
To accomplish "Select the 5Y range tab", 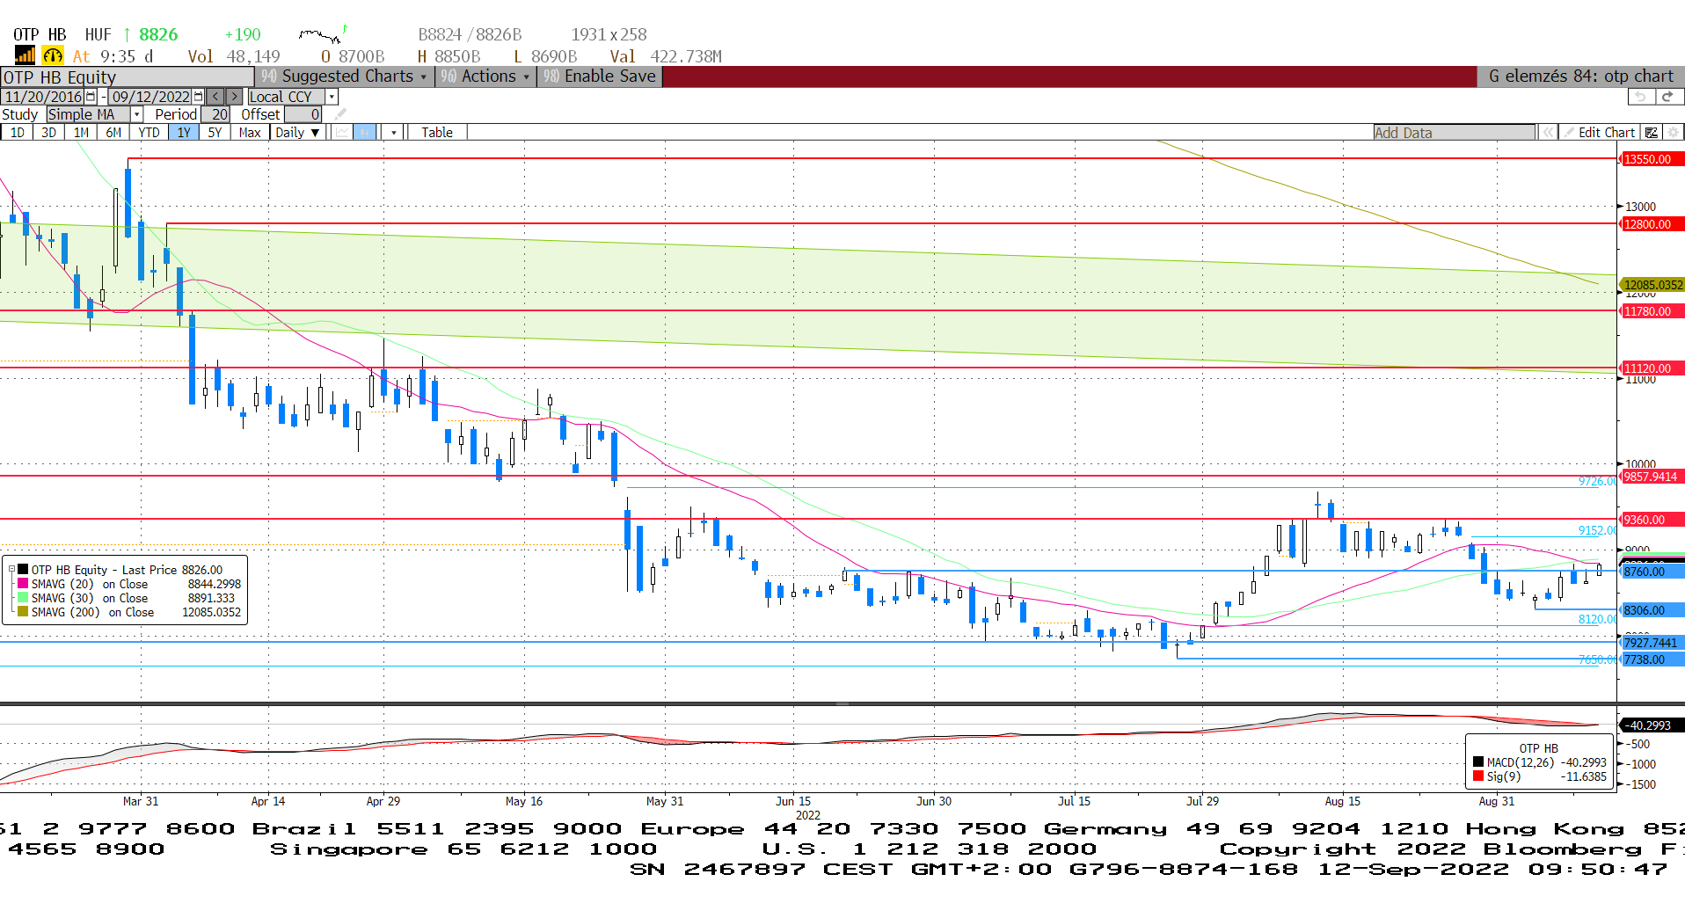I will point(215,133).
